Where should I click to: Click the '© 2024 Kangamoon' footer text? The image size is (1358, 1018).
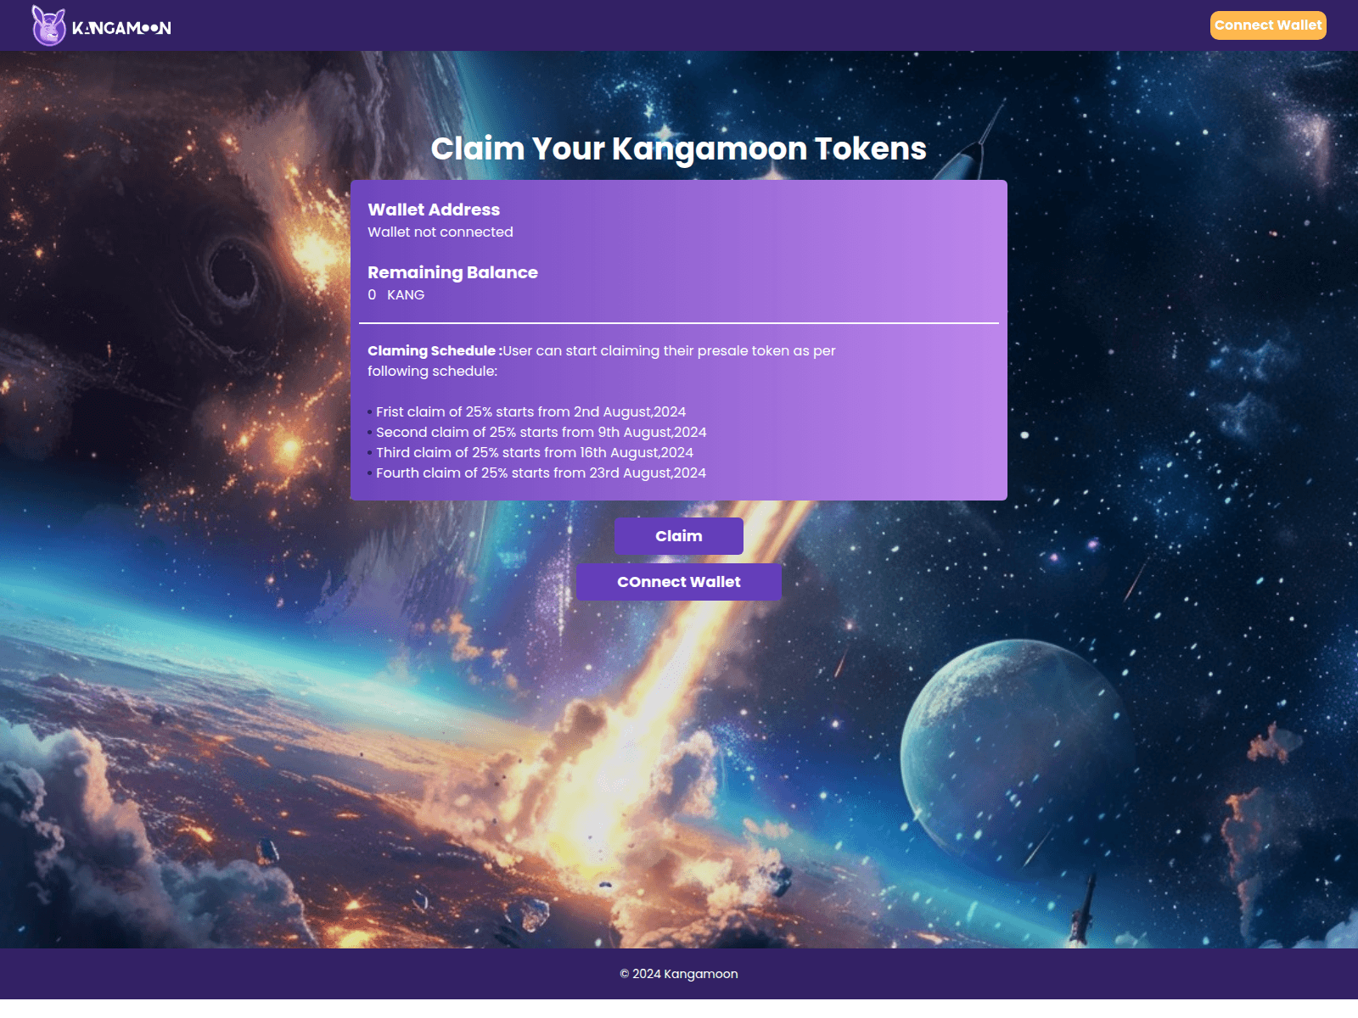(678, 974)
